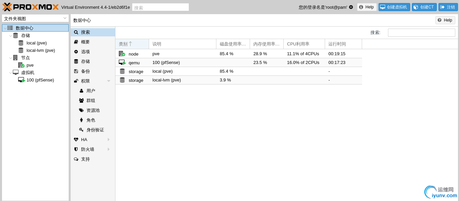The width and height of the screenshot is (459, 201).
Task: Click gear icon of 选项 menu item
Action: [x=76, y=52]
